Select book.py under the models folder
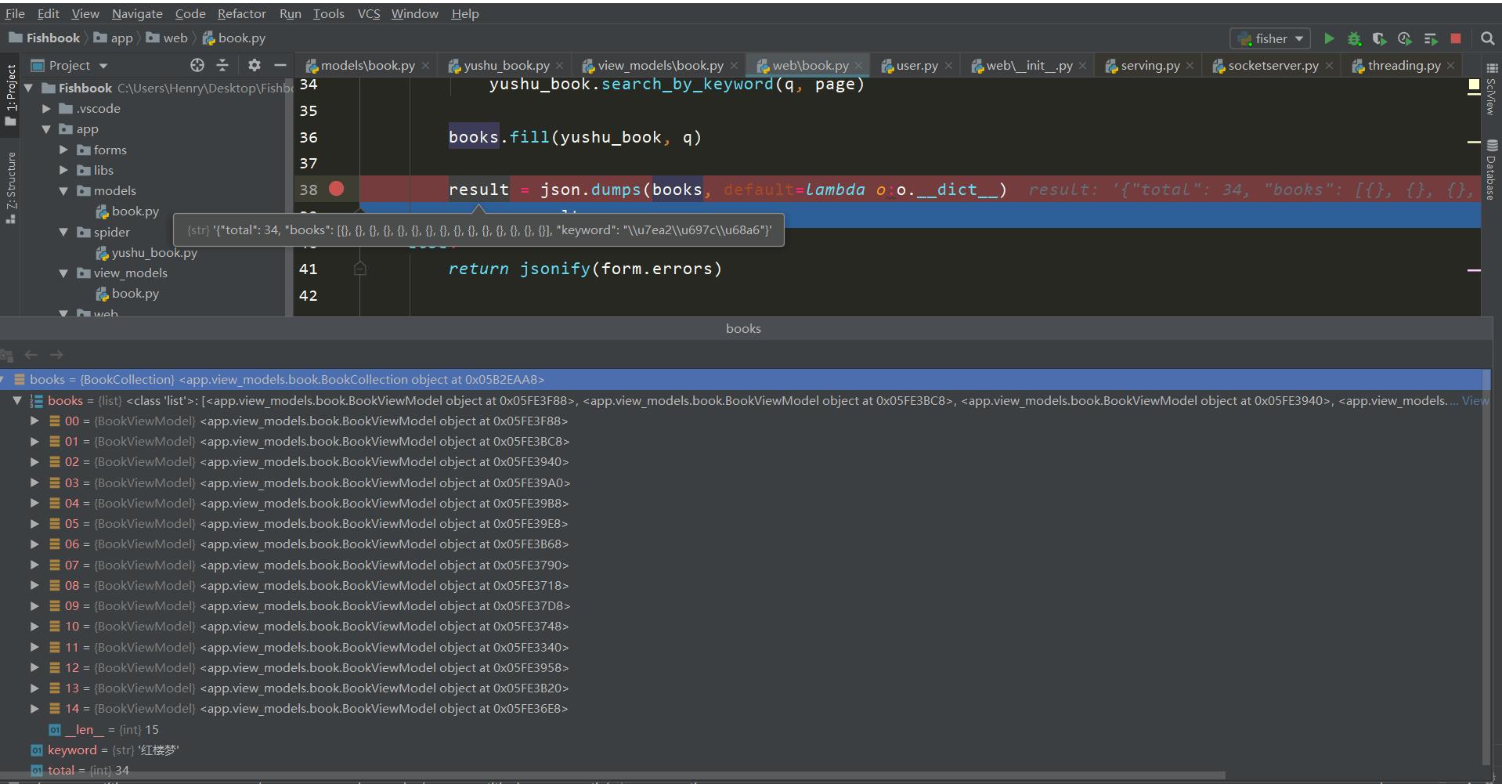Viewport: 1502px width, 784px height. [128, 211]
